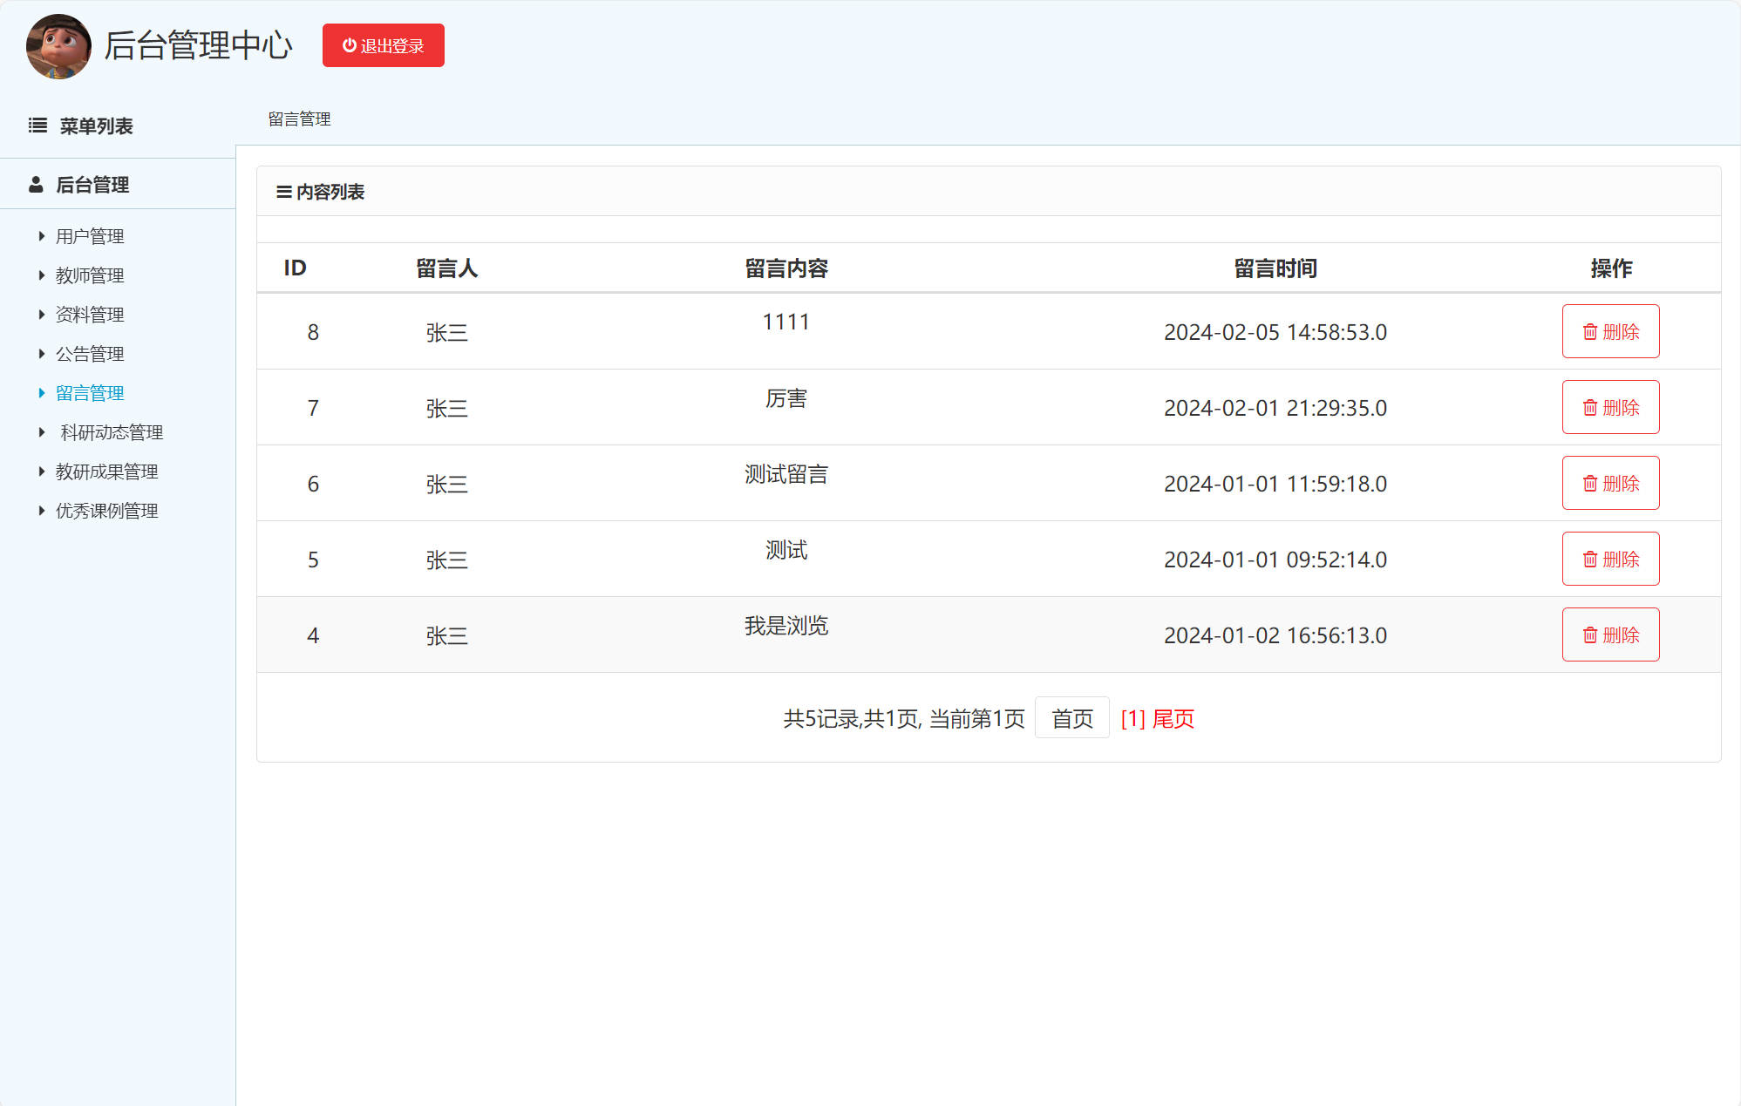1741x1106 pixels.
Task: Expand 用户管理 arrow in sidebar
Action: (x=41, y=236)
